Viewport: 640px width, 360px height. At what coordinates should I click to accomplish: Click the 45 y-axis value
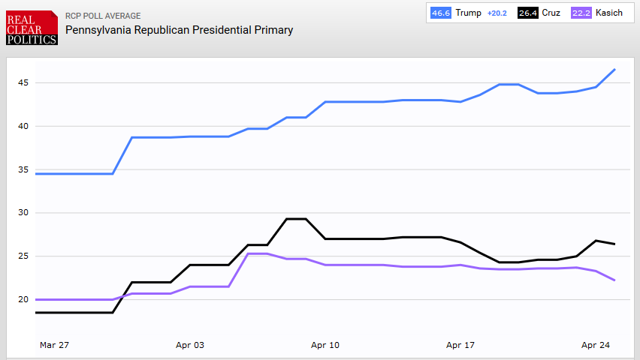(25, 82)
